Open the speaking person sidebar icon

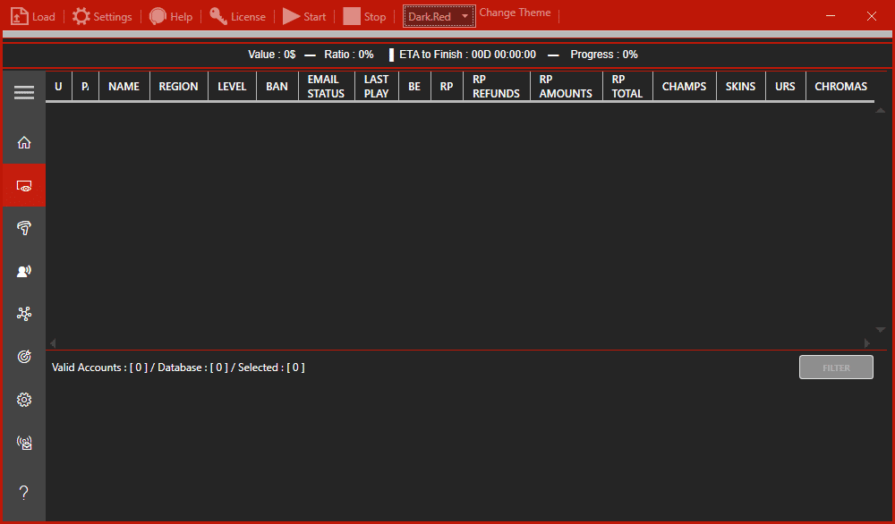[x=24, y=271]
